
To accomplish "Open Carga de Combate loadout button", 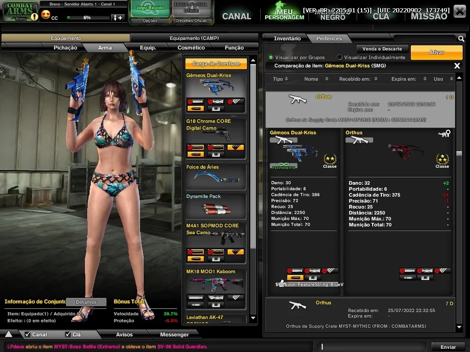I will [216, 63].
